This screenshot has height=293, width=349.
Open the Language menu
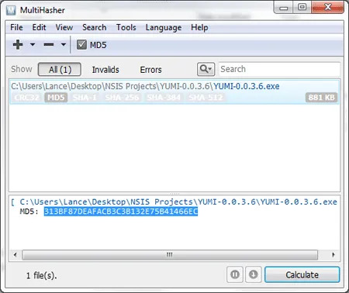pos(164,27)
